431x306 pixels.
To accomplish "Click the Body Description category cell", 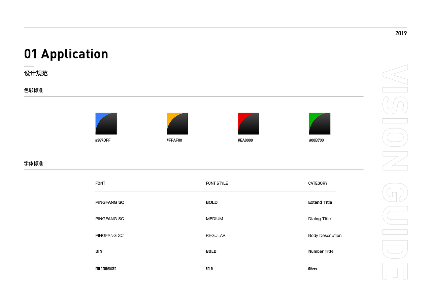I will [x=325, y=236].
